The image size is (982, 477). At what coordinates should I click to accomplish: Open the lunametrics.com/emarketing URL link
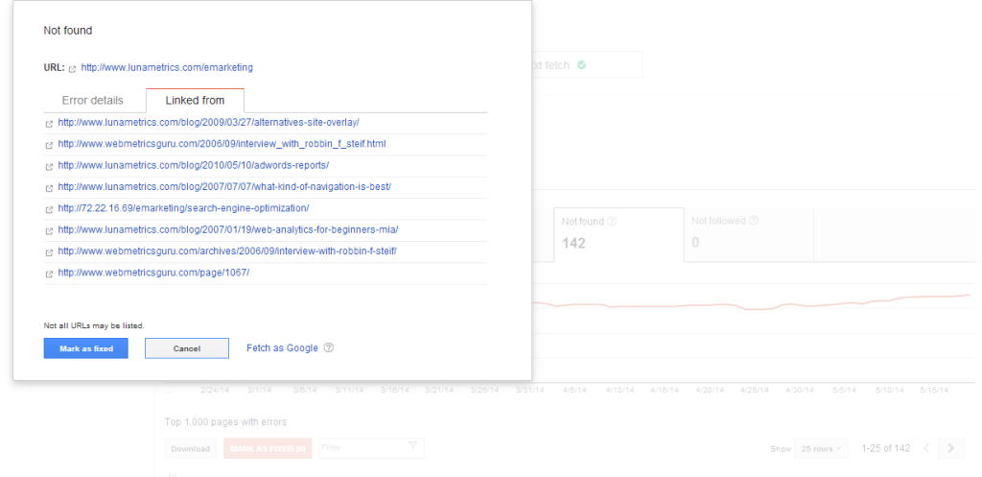167,67
